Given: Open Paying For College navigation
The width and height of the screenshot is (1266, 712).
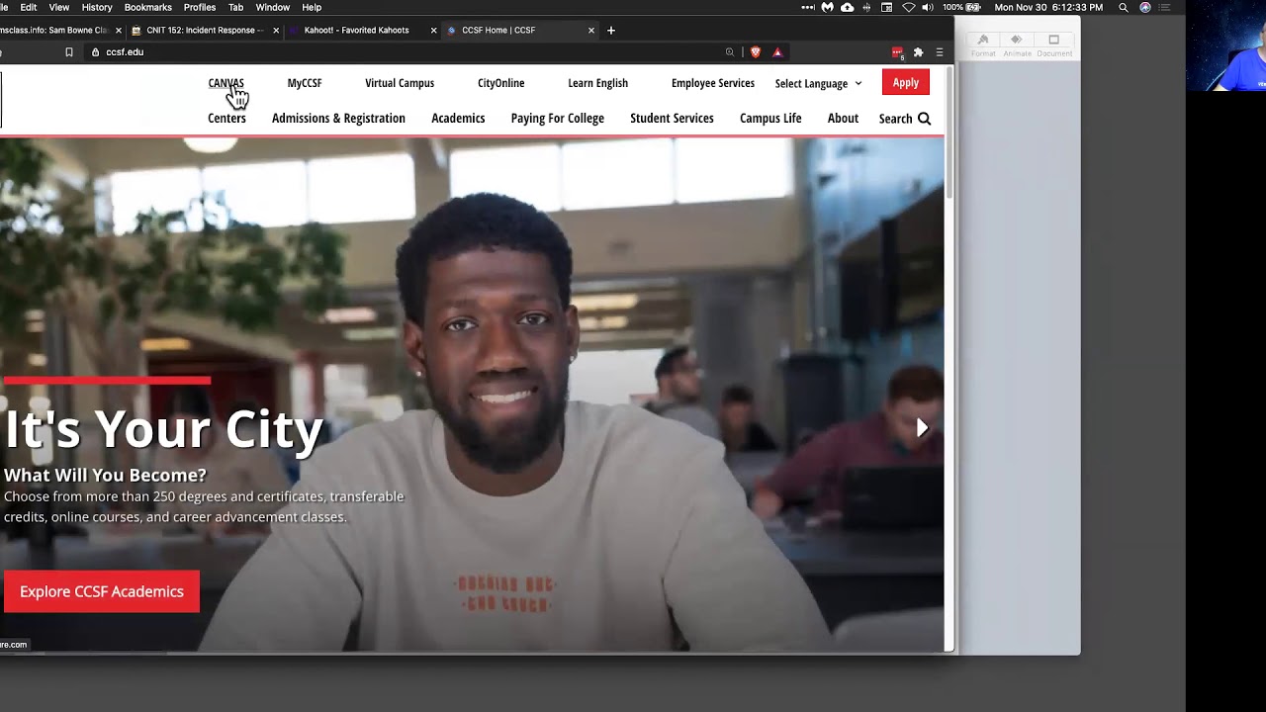Looking at the screenshot, I should [558, 119].
